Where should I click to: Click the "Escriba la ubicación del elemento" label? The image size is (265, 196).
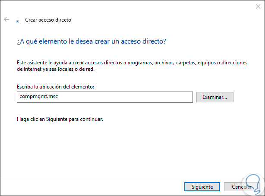pos(56,87)
